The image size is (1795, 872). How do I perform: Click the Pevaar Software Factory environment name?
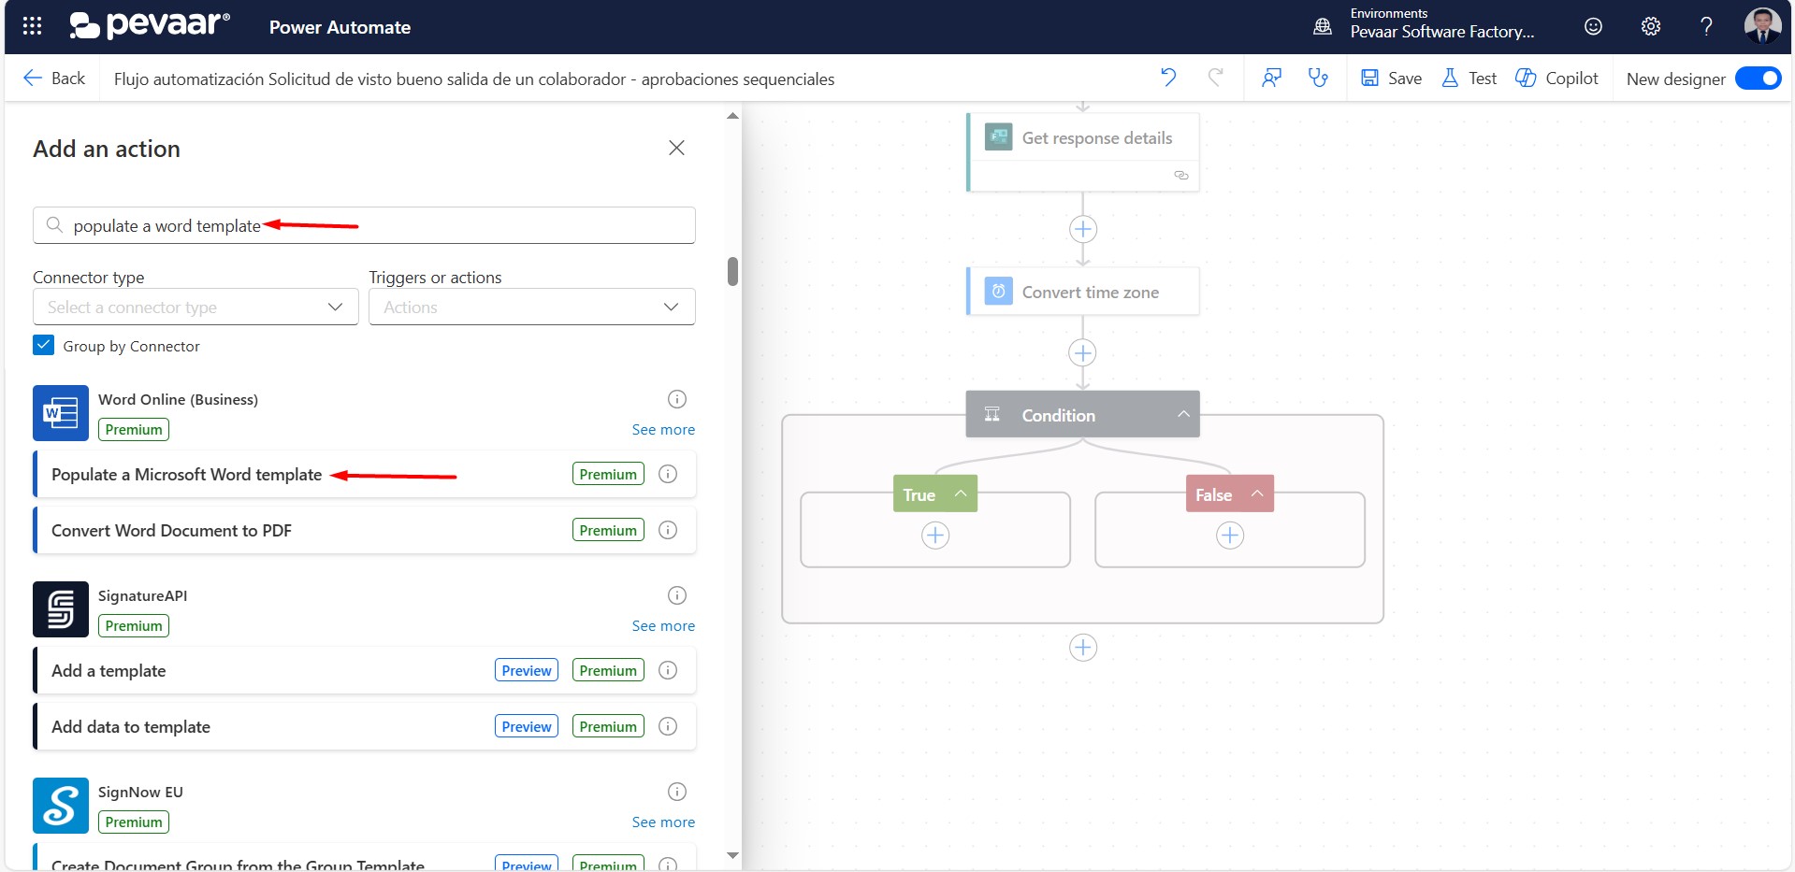pyautogui.click(x=1442, y=32)
